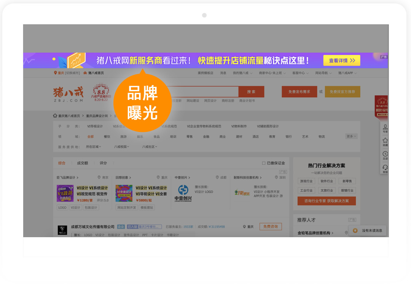Viewport: 411px width, 286px height.
Task: Click the 免费找官方推荐 button
Action: [342, 92]
